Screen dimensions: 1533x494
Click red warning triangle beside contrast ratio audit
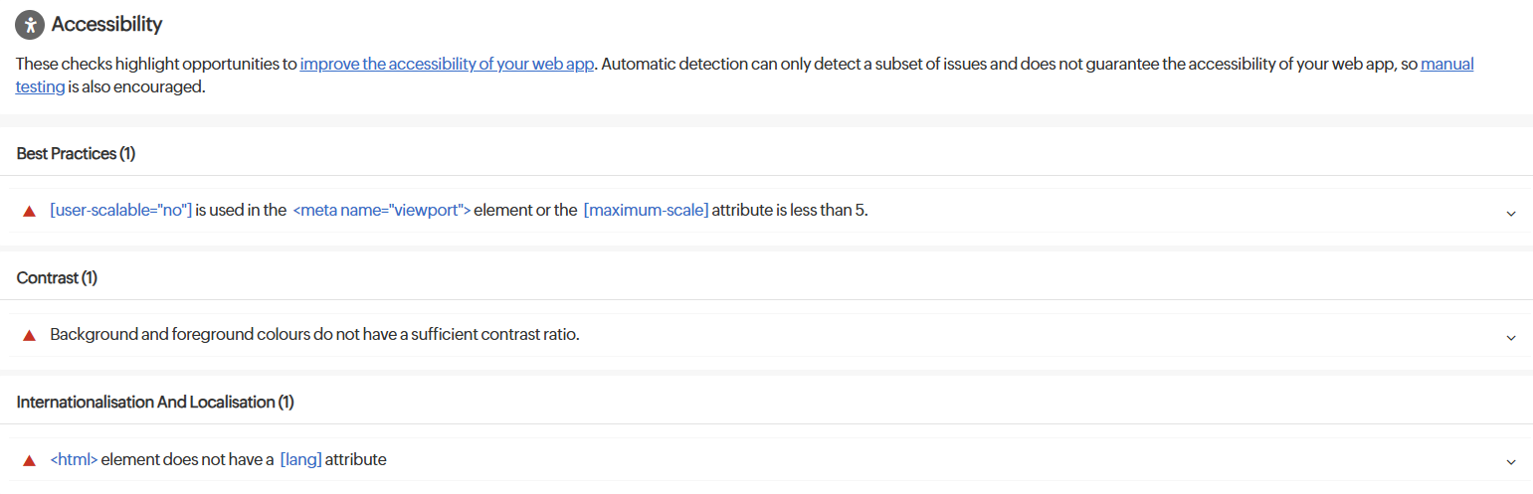(x=29, y=335)
